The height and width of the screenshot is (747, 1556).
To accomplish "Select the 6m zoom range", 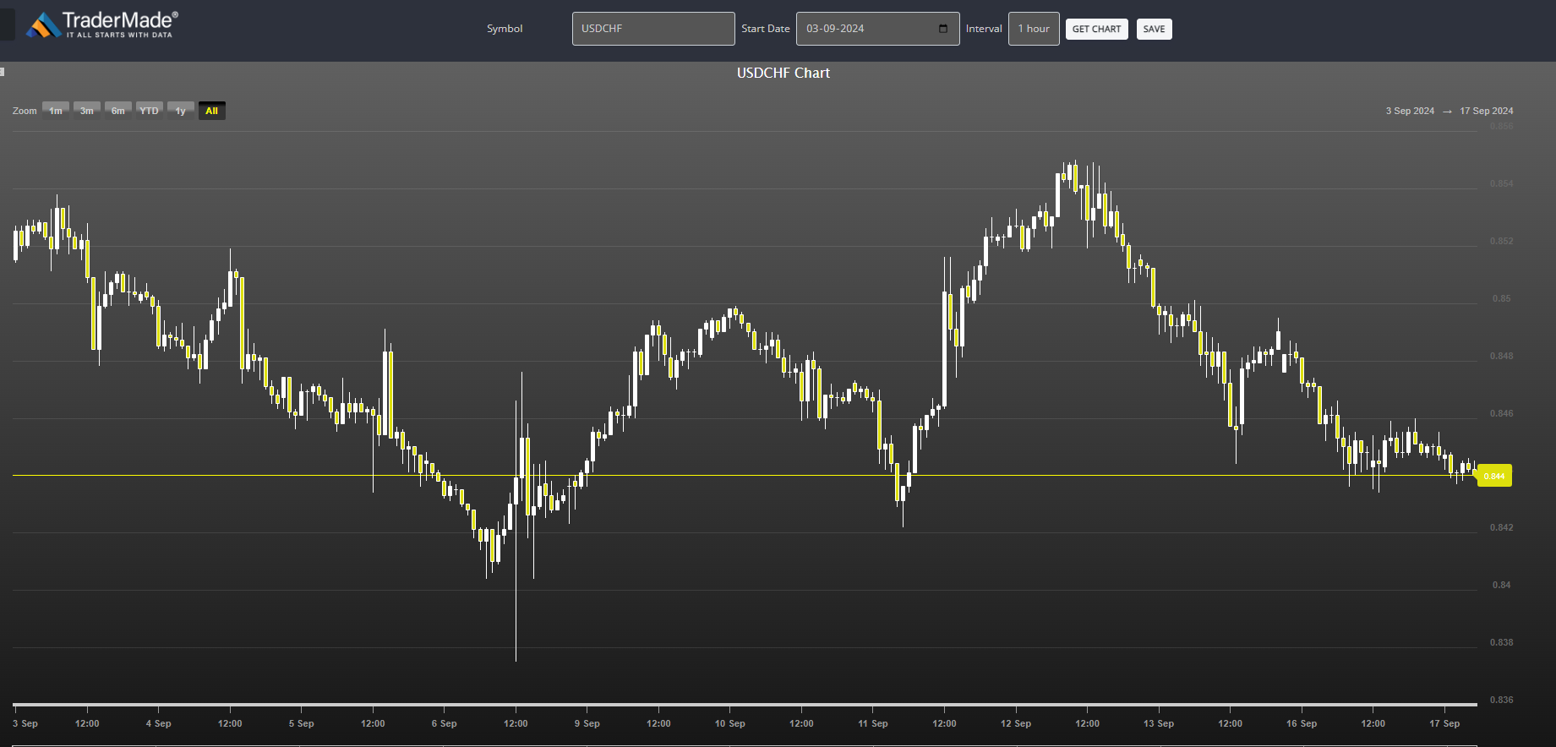I will (x=118, y=111).
